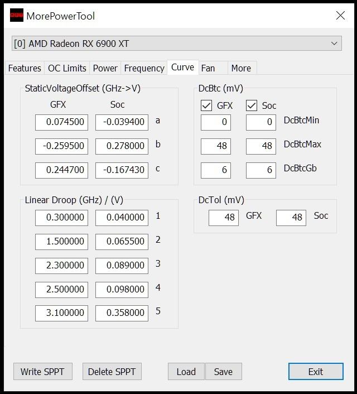Select Linear Droop frequency field 2.300000
The width and height of the screenshot is (357, 394).
click(61, 266)
